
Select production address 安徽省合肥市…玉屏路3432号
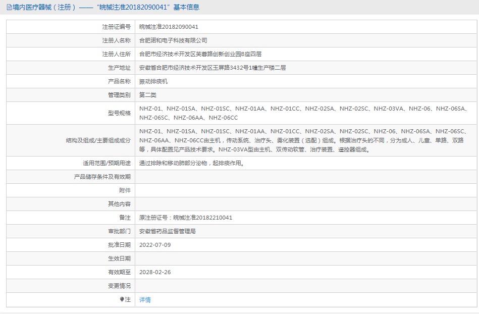coord(212,68)
